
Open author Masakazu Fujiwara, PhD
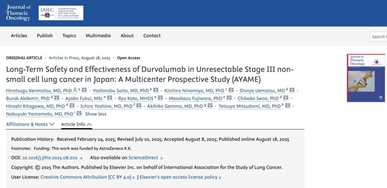tap(195, 99)
